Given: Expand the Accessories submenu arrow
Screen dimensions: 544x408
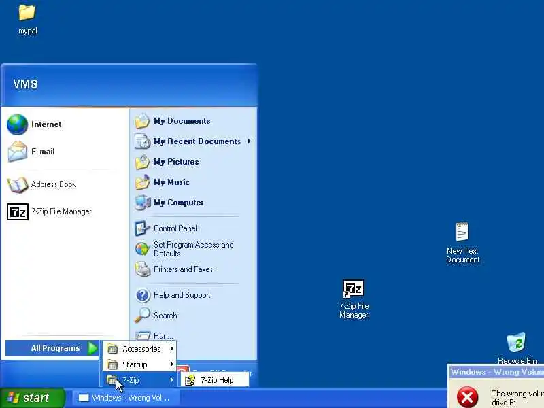Looking at the screenshot, I should tap(172, 348).
